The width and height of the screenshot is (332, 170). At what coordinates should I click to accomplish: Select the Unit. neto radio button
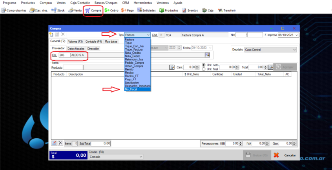pos(204,65)
